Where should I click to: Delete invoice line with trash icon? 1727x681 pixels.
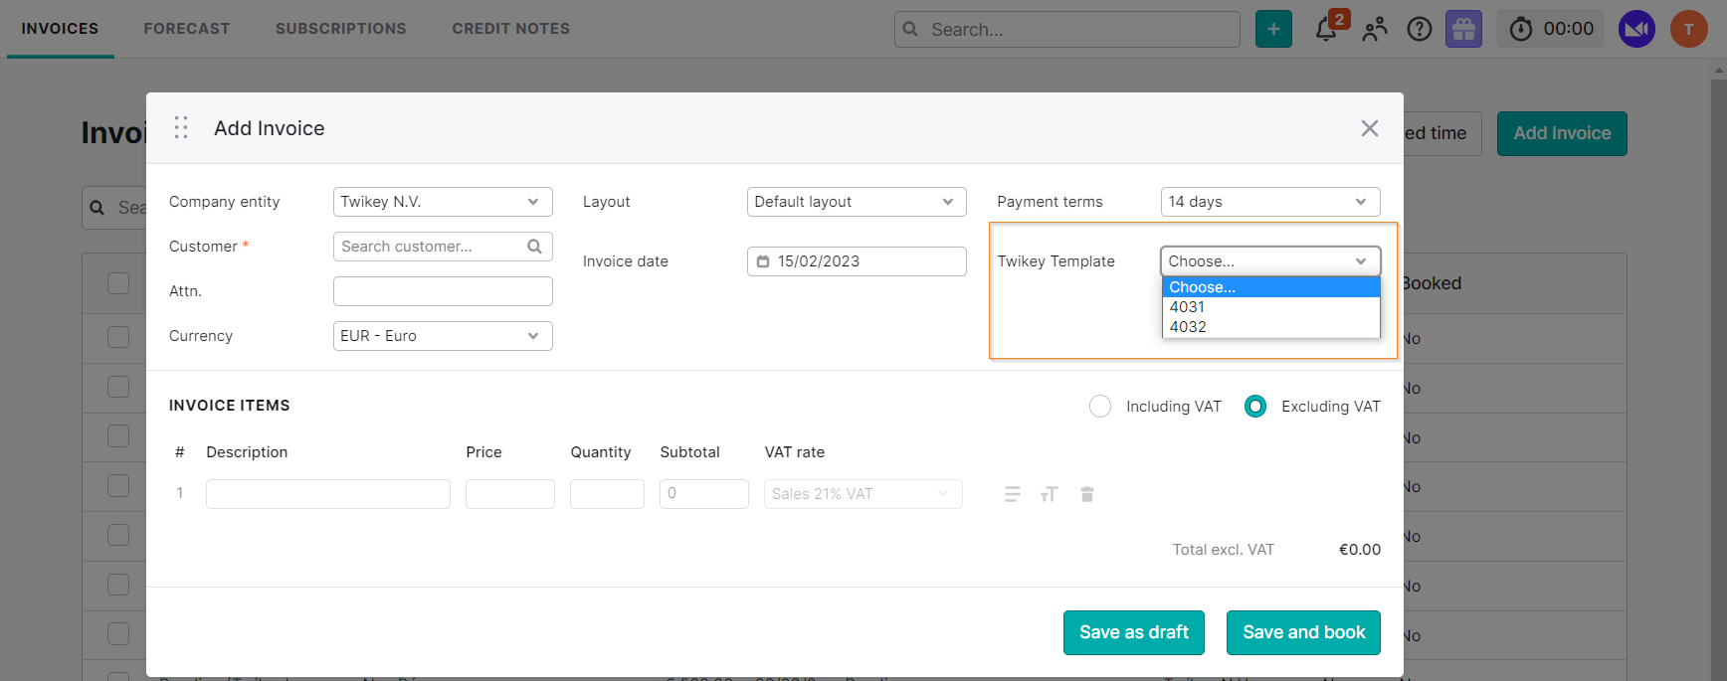click(x=1087, y=494)
